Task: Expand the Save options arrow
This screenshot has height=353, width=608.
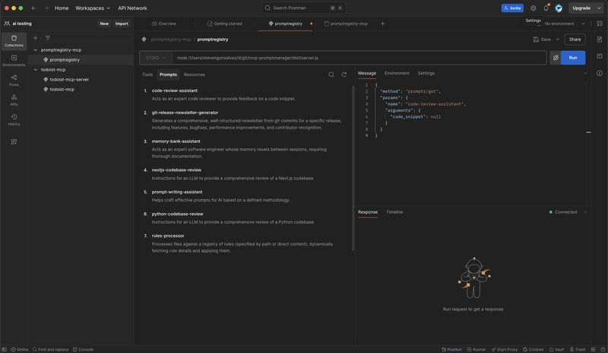Action: pyautogui.click(x=558, y=40)
